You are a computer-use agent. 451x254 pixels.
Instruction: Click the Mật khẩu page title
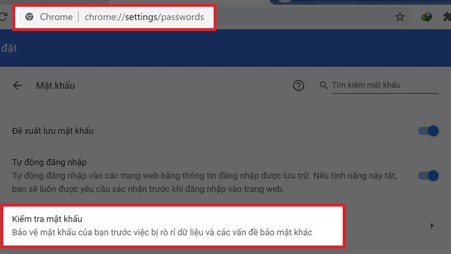(55, 86)
